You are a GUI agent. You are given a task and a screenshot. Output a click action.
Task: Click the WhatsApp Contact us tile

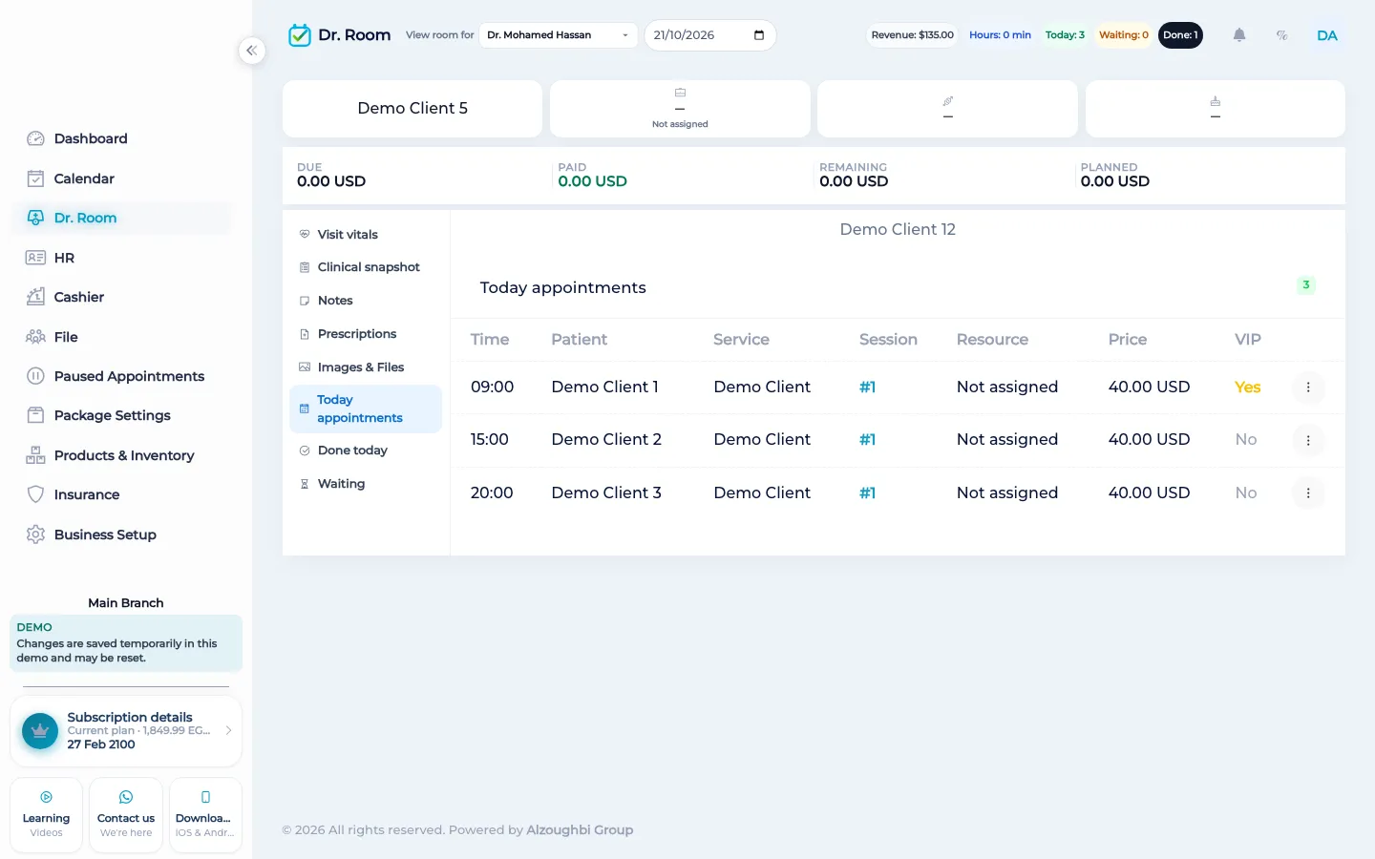(x=126, y=815)
